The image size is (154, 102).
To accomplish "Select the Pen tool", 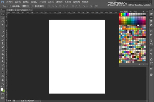I will click(x=3, y=65).
